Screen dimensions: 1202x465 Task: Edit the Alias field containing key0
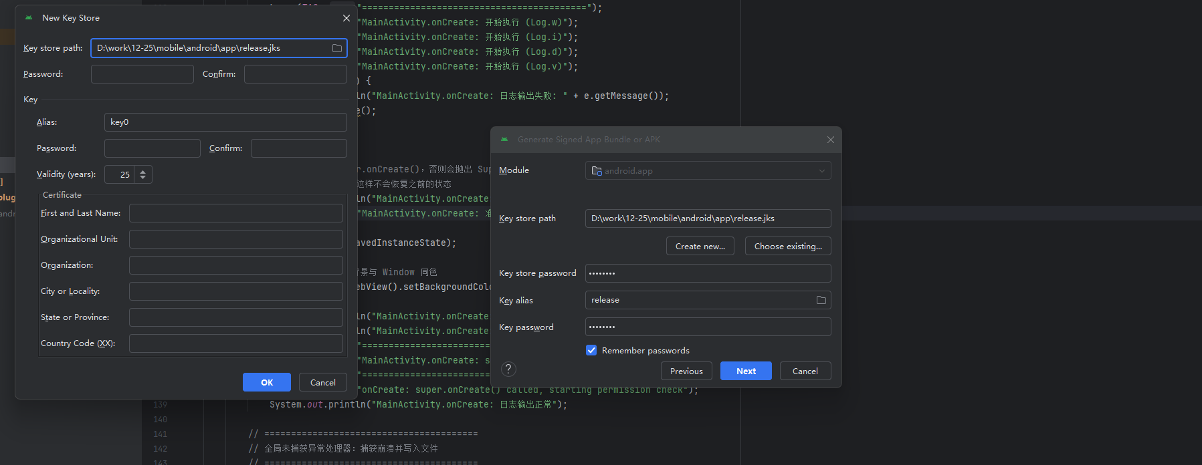[x=225, y=122]
